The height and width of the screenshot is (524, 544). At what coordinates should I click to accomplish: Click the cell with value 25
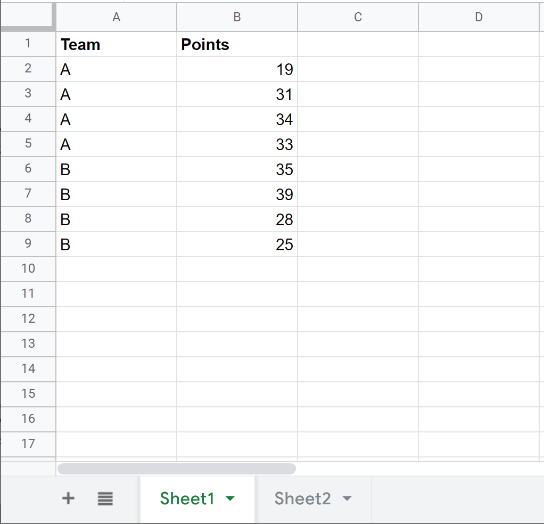237,244
